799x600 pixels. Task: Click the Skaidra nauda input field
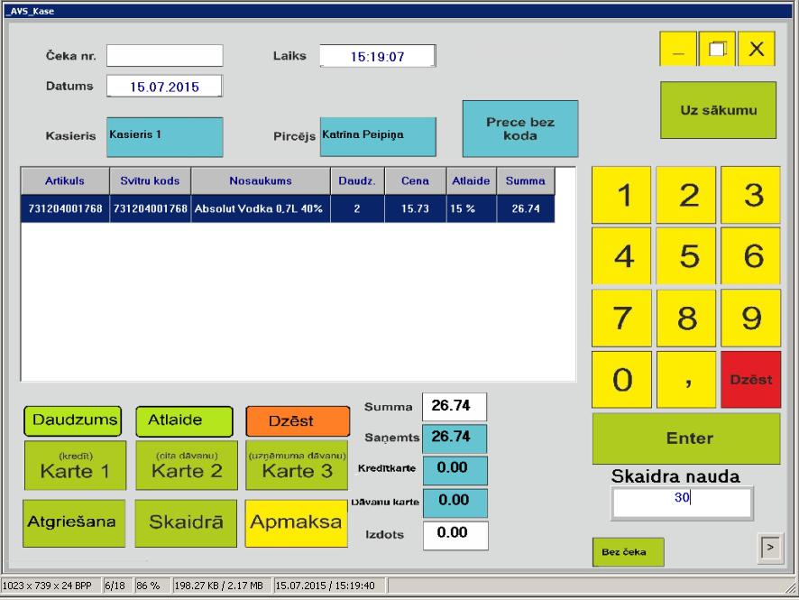pos(682,503)
